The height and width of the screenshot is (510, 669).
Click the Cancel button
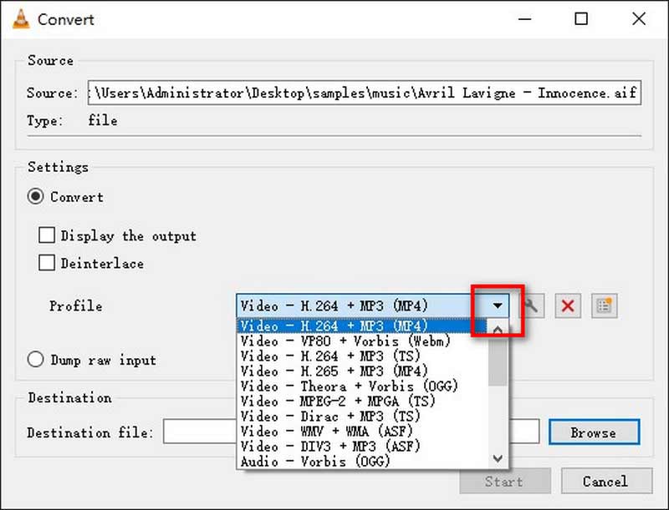[606, 481]
